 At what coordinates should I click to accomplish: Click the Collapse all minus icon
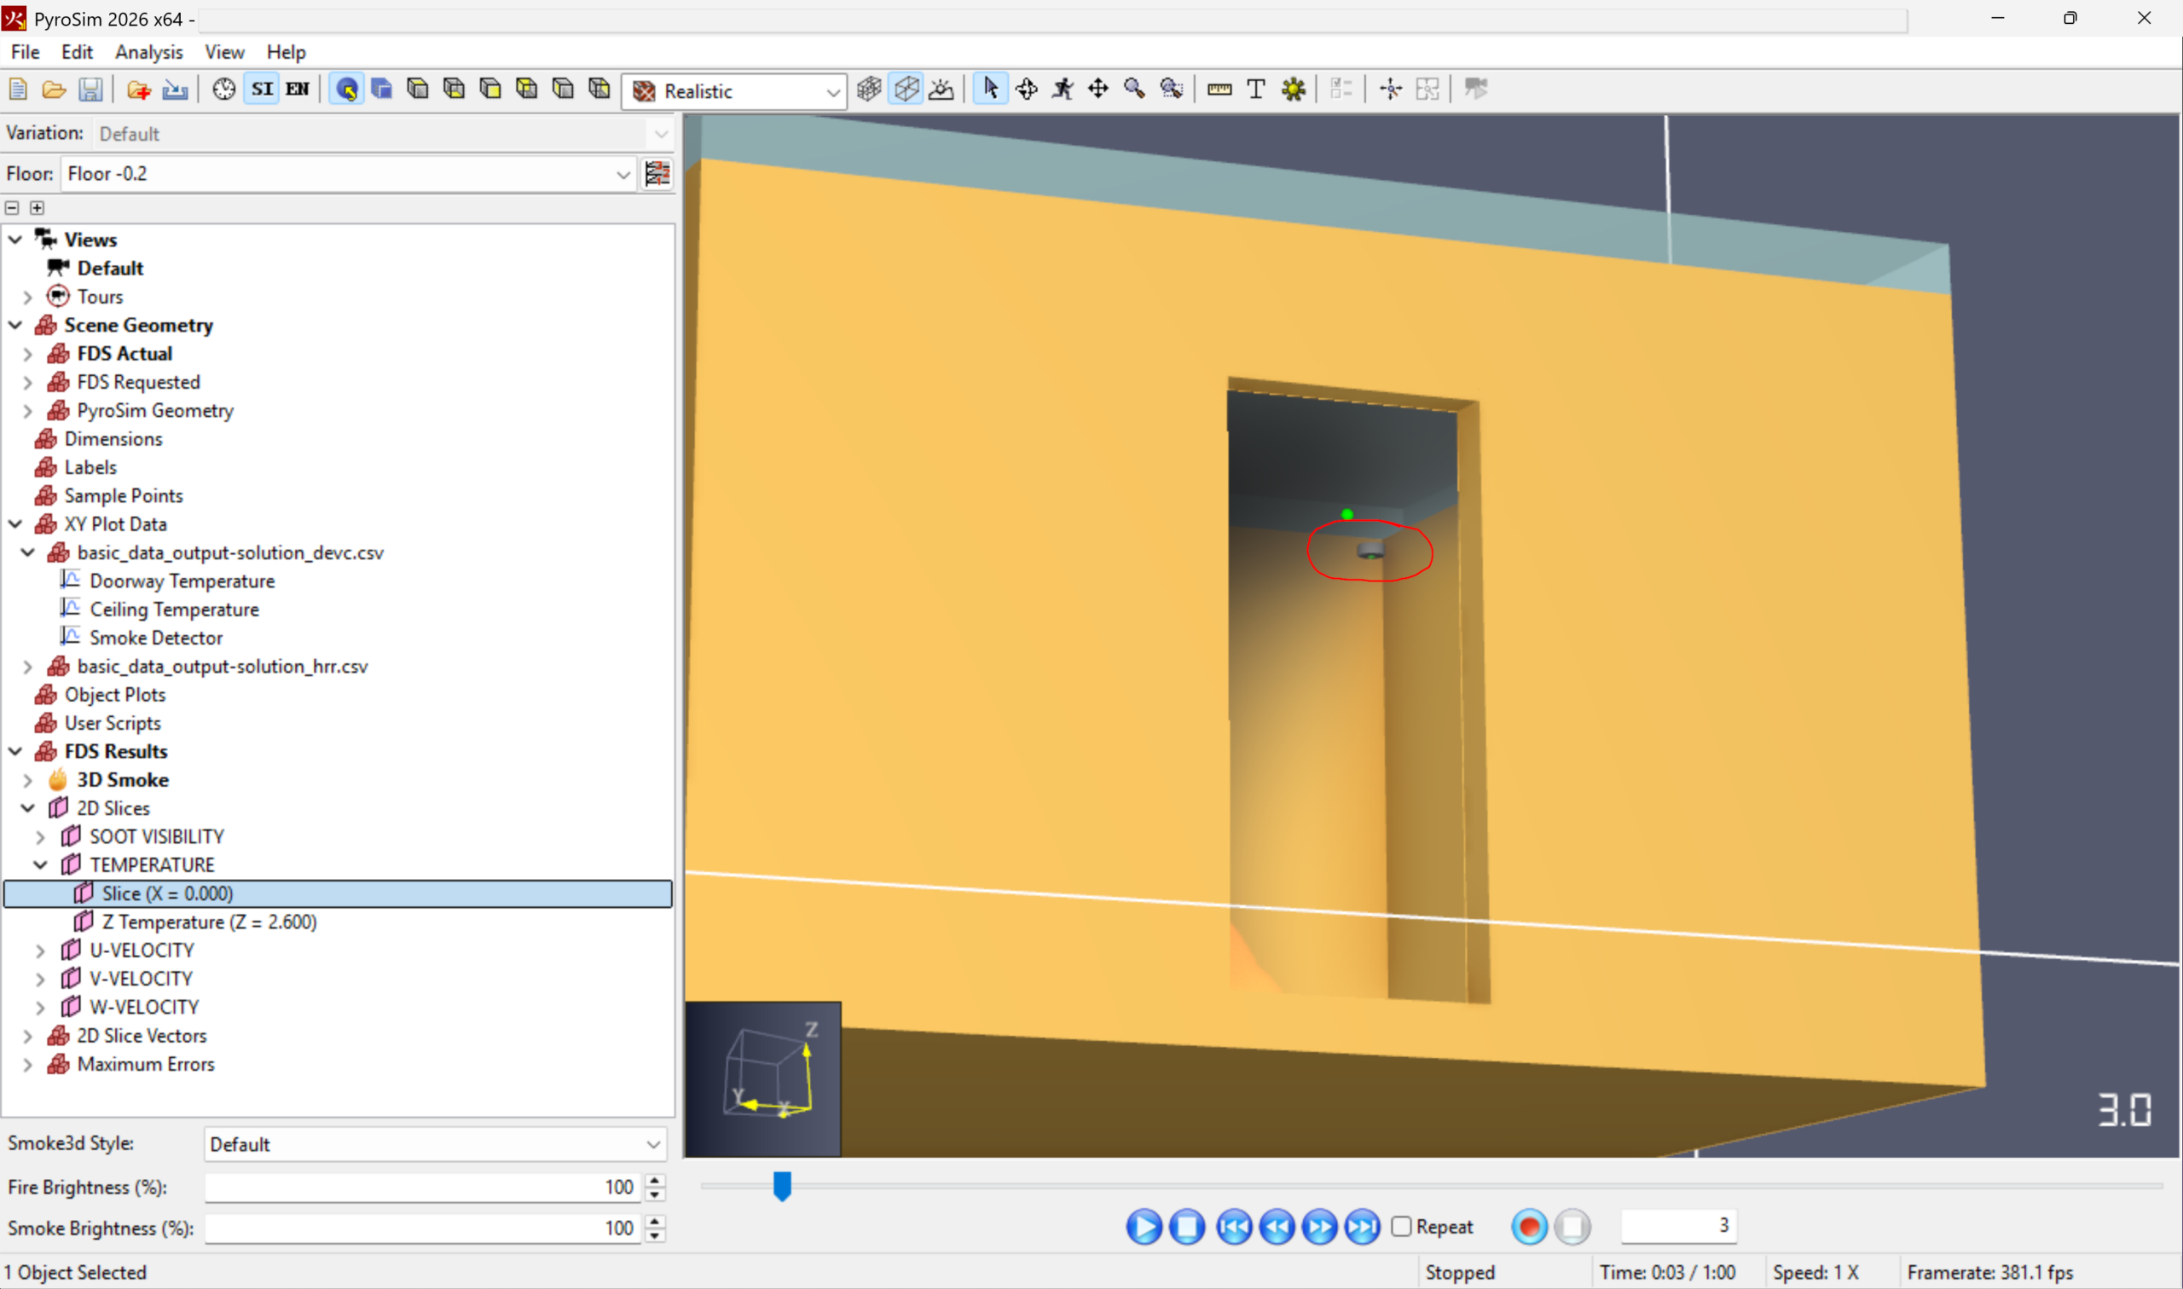coord(12,208)
